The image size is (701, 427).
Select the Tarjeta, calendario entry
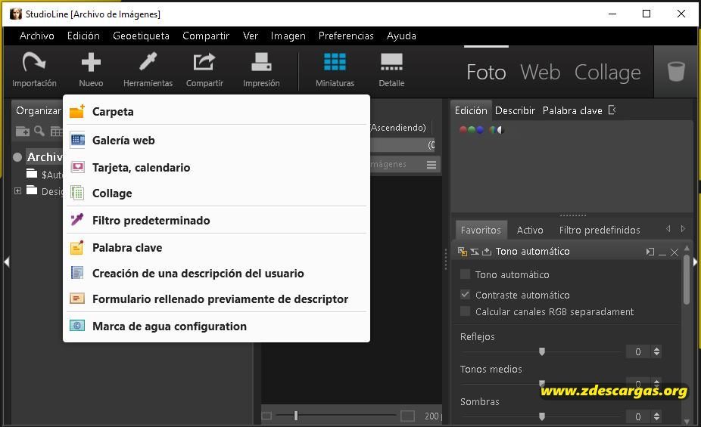pos(217,167)
